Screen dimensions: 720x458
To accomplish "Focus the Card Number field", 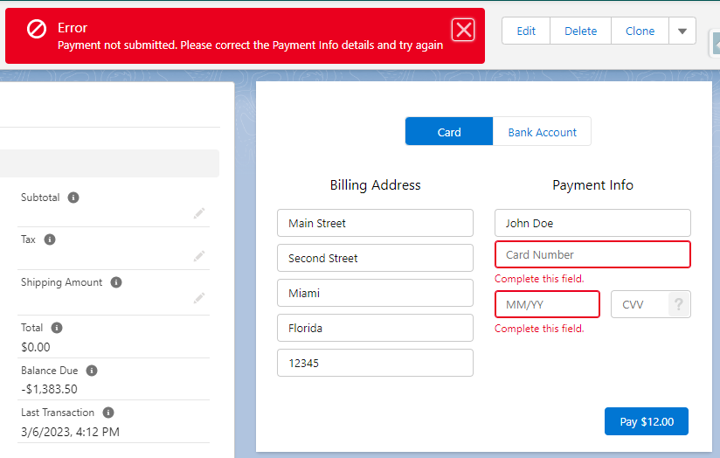I will [x=592, y=254].
